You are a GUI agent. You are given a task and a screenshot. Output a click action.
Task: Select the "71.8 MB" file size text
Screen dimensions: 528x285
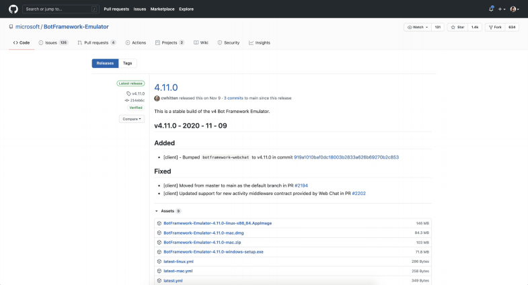[x=422, y=252]
